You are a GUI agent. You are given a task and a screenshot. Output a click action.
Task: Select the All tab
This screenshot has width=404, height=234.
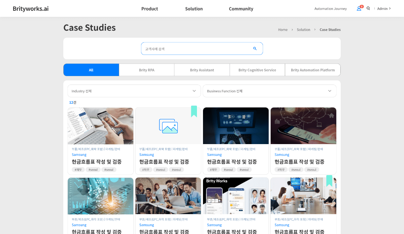click(x=91, y=70)
